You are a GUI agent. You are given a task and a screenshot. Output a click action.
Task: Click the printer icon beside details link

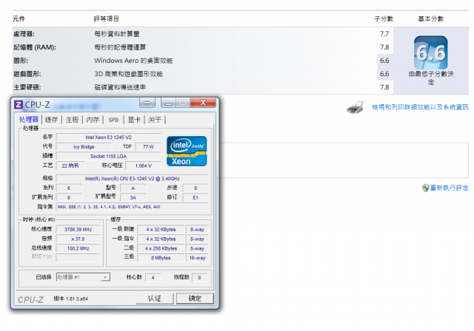click(355, 107)
